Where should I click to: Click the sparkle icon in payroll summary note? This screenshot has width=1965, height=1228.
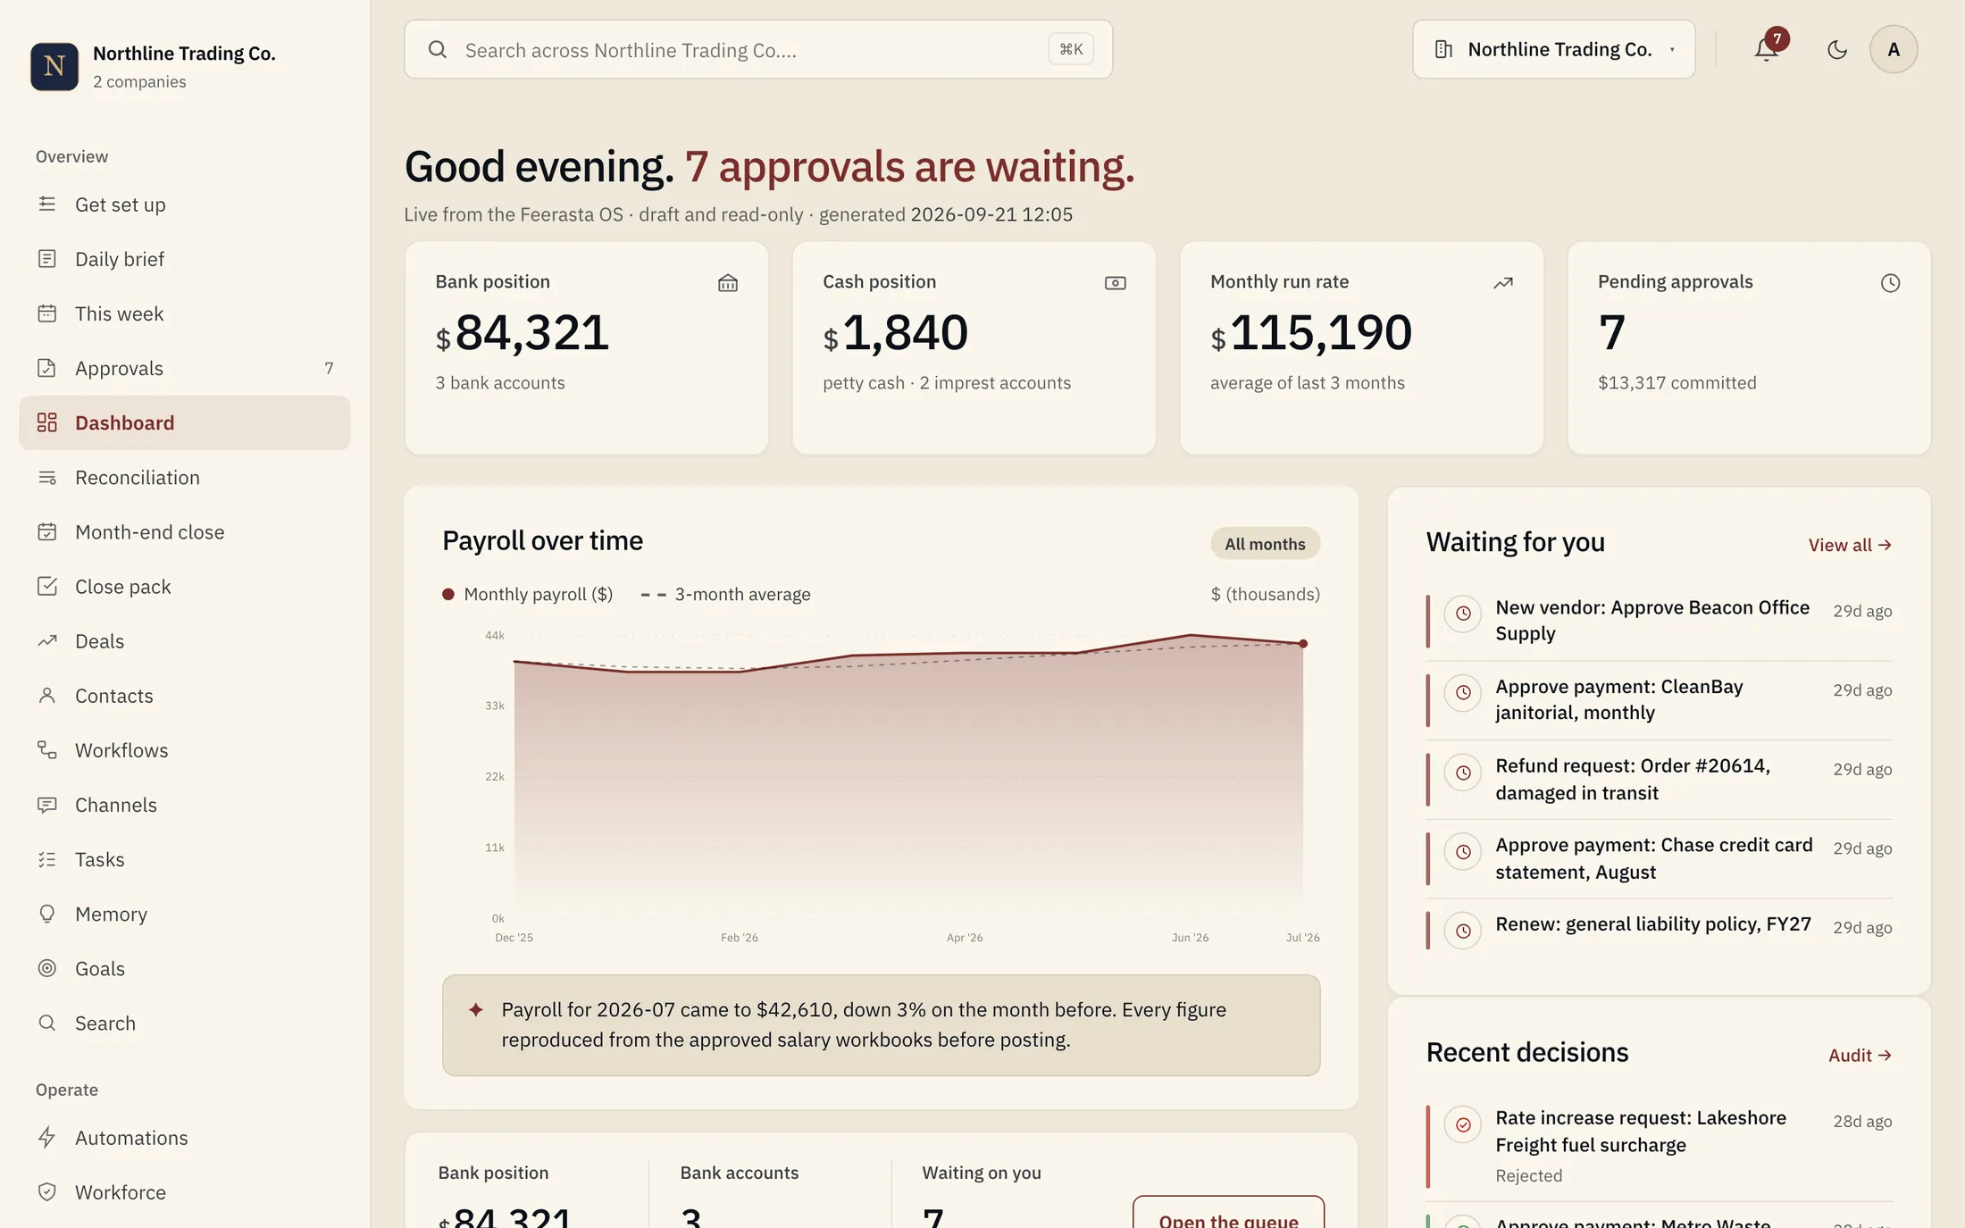pos(475,1010)
